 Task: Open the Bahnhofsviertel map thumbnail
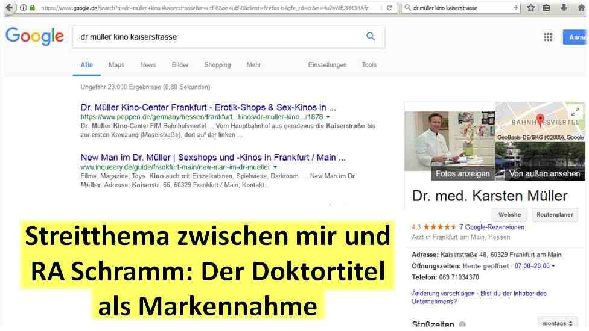540,122
